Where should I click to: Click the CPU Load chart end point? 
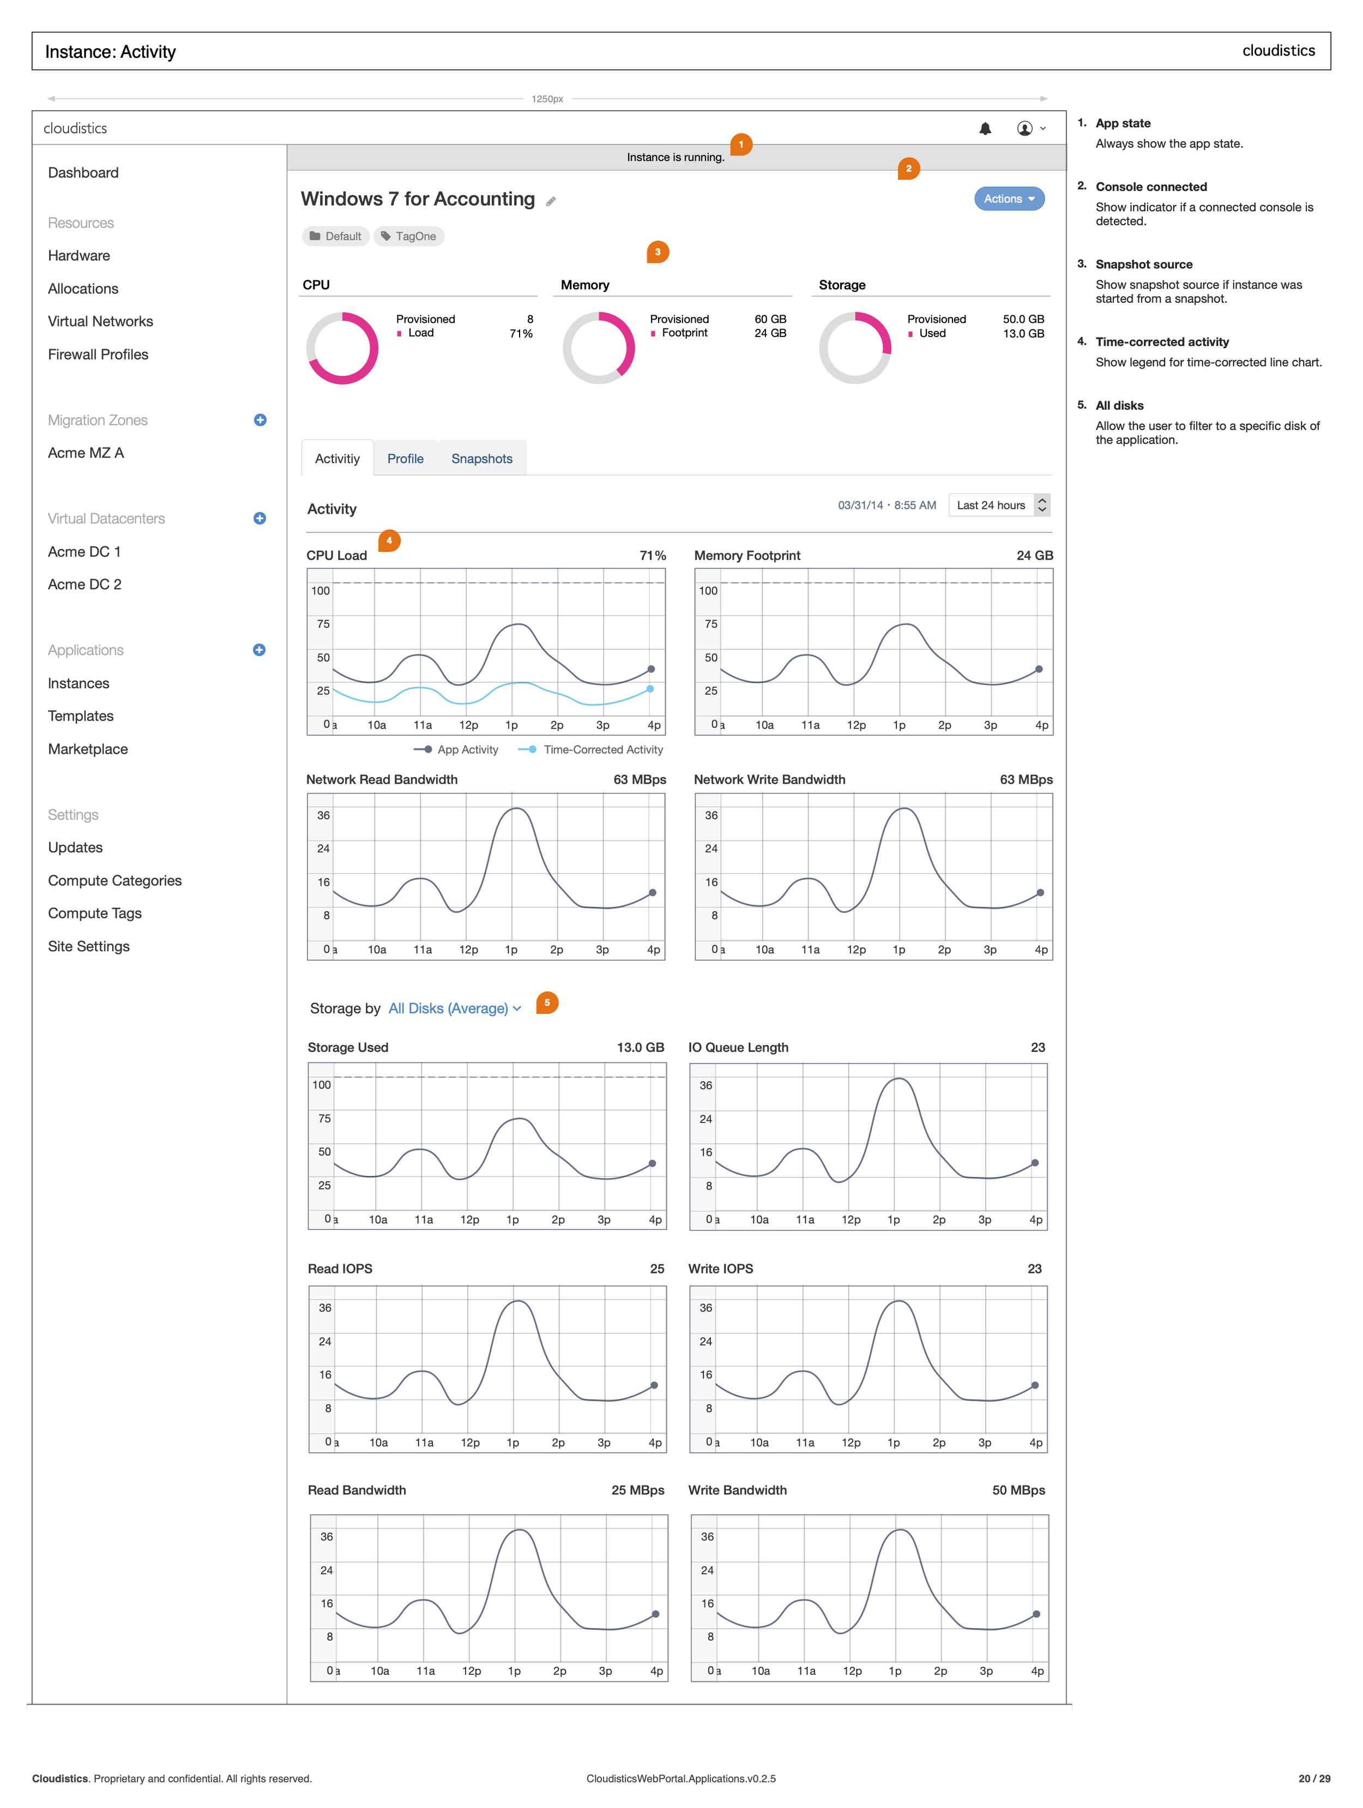pos(650,669)
